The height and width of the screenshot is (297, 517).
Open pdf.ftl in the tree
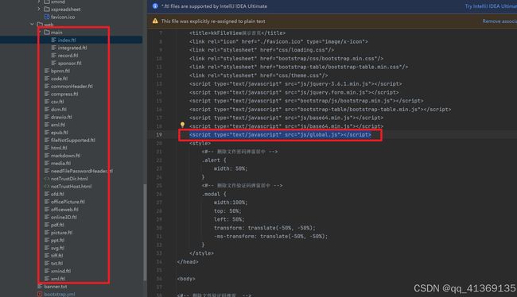[x=57, y=225]
